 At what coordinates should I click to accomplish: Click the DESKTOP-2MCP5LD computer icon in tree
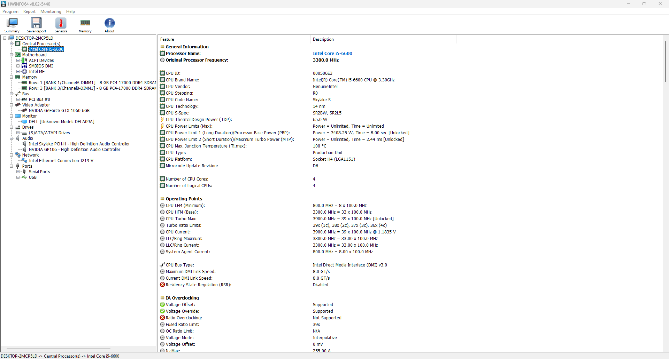(x=11, y=38)
